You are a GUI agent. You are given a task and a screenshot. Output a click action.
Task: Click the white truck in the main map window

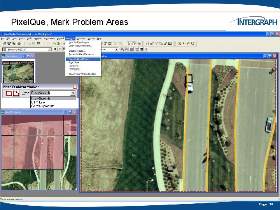point(190,84)
